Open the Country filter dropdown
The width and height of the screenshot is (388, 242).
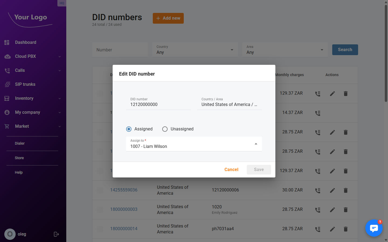[231, 50]
